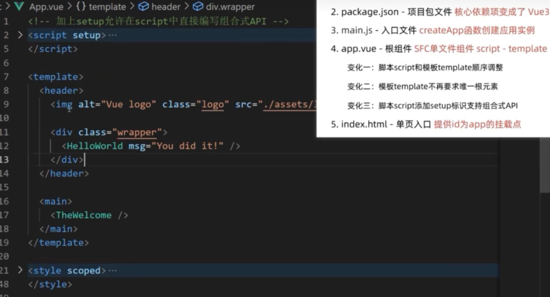Viewport: 550px width, 297px height.
Task: Click the red "提供id为app的挂载点" text
Action: (x=477, y=124)
